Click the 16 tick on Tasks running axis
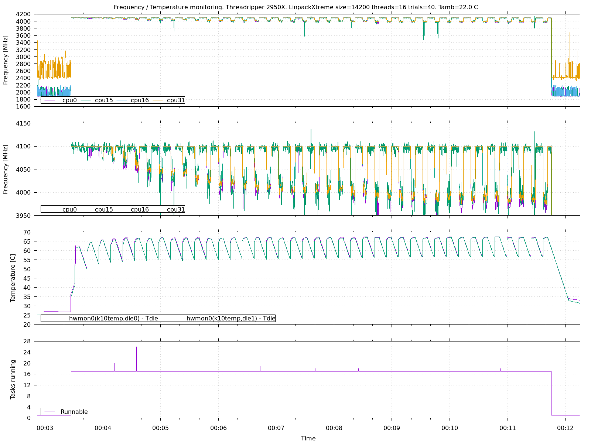The height and width of the screenshot is (443, 591). point(27,374)
